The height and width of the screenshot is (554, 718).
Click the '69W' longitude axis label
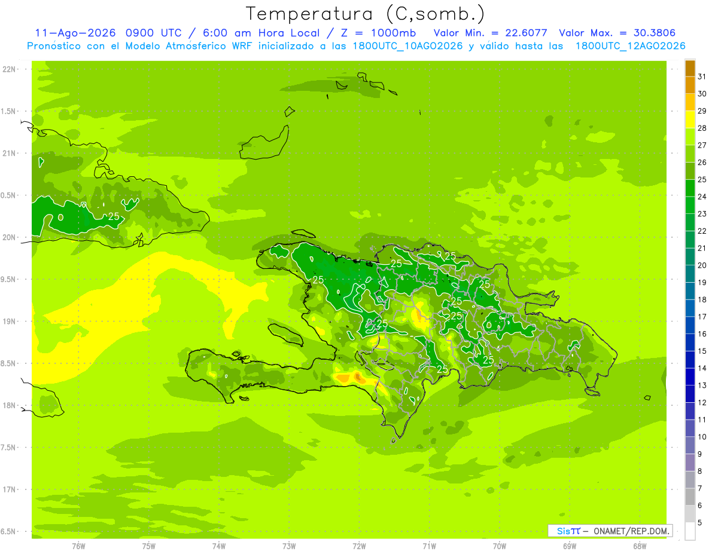point(570,546)
